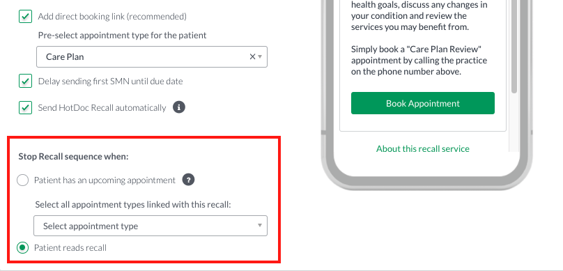Click the arrow in Select appointment type box
563x271 pixels.
click(260, 226)
